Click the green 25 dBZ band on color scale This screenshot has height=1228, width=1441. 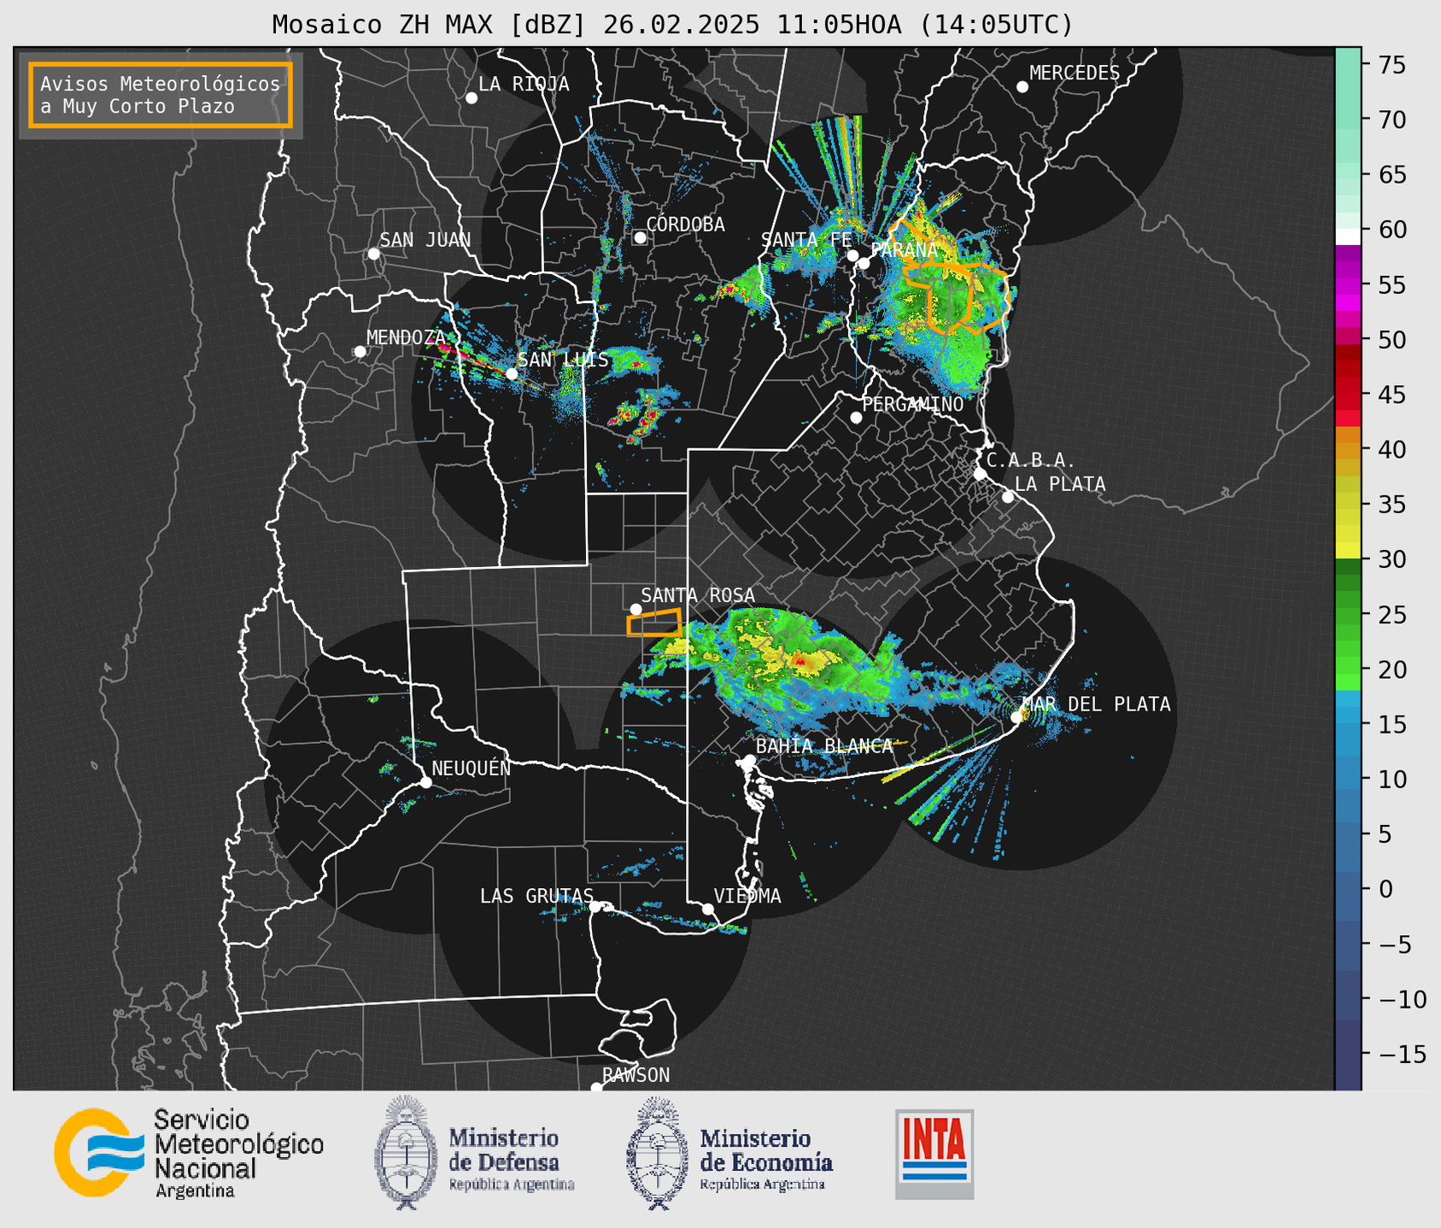tap(1348, 615)
